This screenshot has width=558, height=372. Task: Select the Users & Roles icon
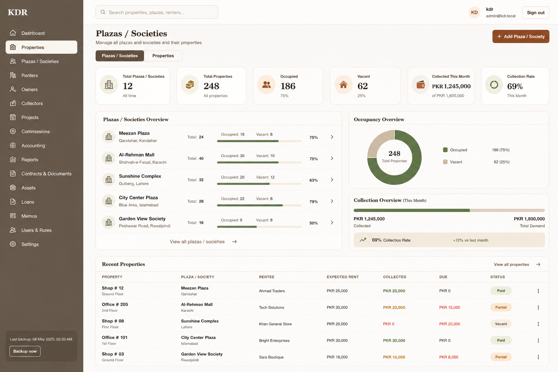[13, 230]
